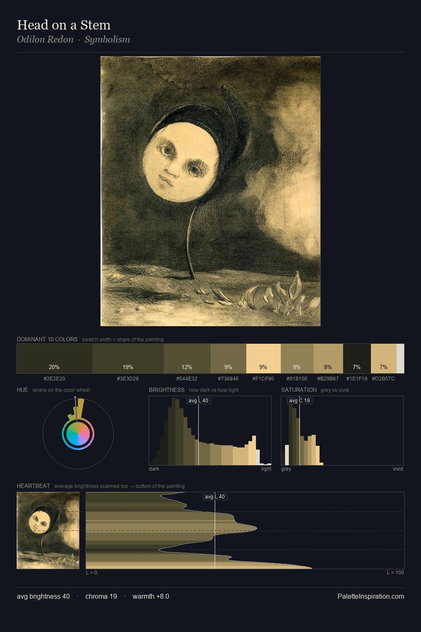Choose the #918156 color swatch
The image size is (421, 632).
pyautogui.click(x=297, y=359)
